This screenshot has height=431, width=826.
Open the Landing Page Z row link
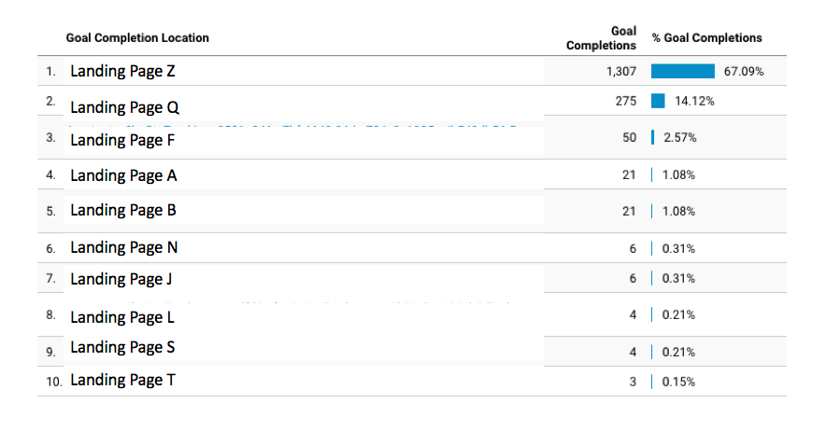(x=122, y=71)
